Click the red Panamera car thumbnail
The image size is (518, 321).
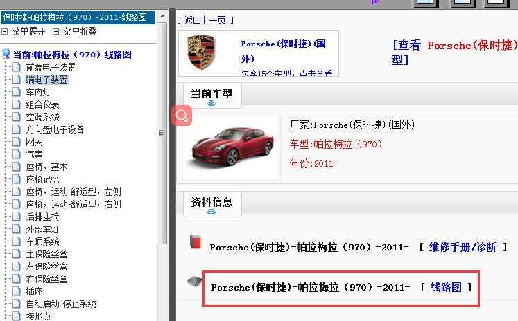231,147
